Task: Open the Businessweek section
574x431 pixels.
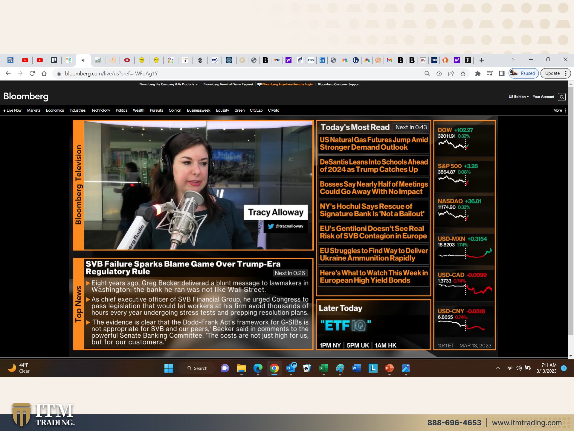Action: tap(199, 110)
